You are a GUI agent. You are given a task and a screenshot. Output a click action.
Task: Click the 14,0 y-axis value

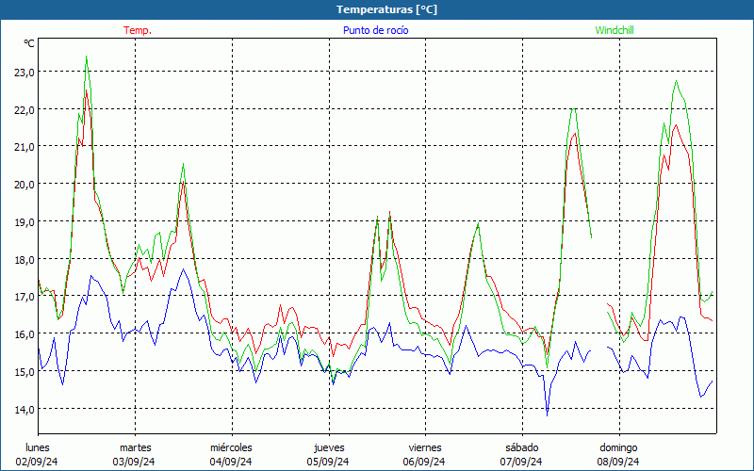[25, 409]
